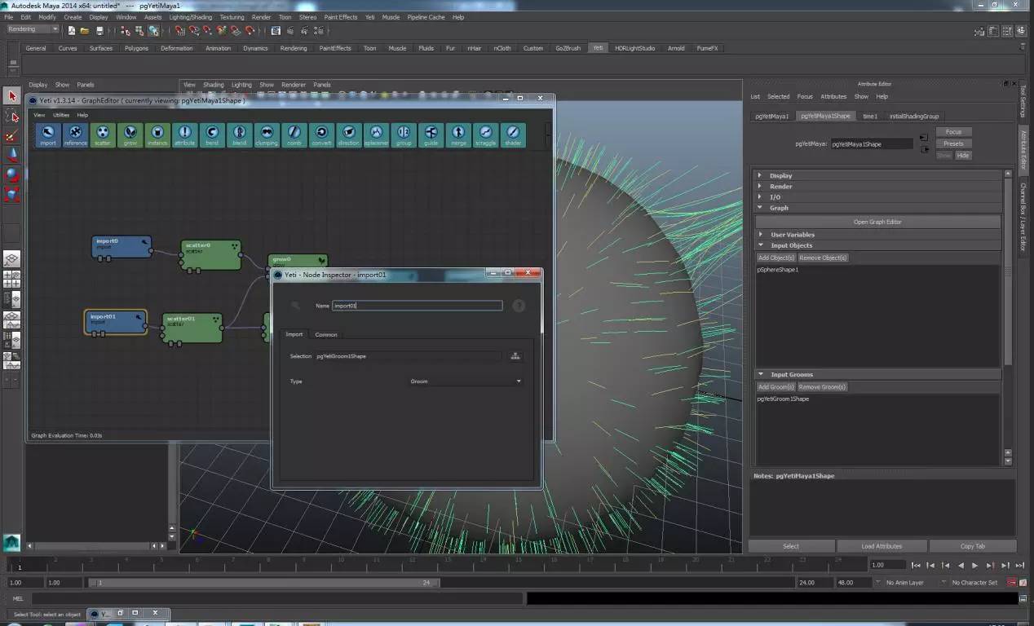Click the shader node icon

point(513,134)
